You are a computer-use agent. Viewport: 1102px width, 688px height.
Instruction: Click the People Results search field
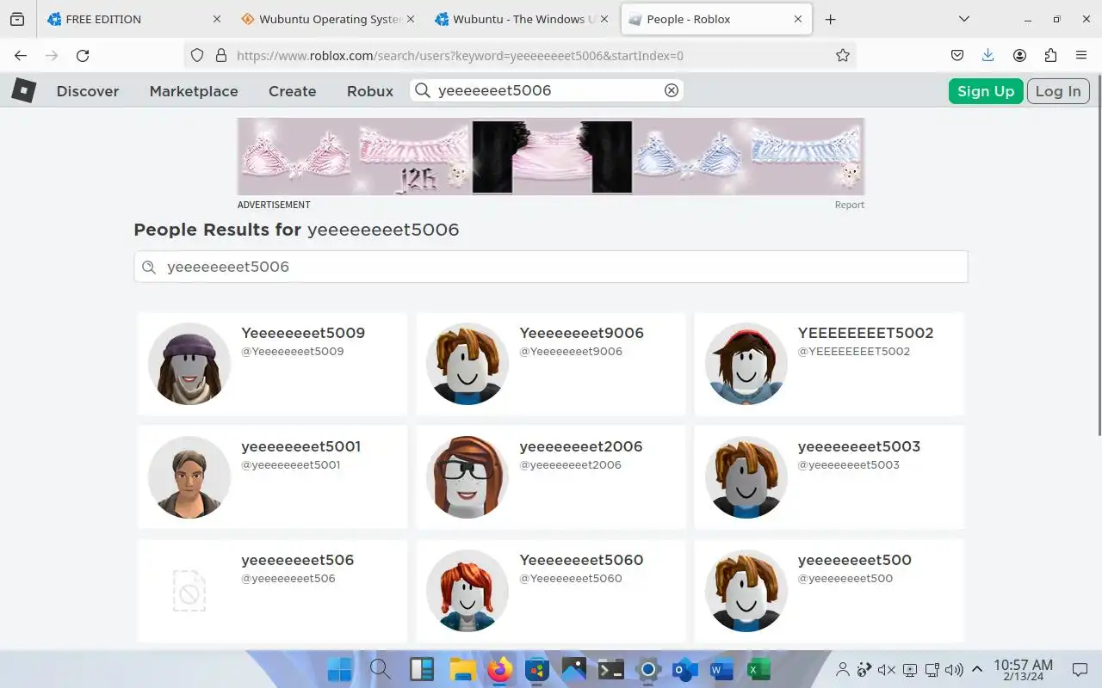click(x=551, y=267)
